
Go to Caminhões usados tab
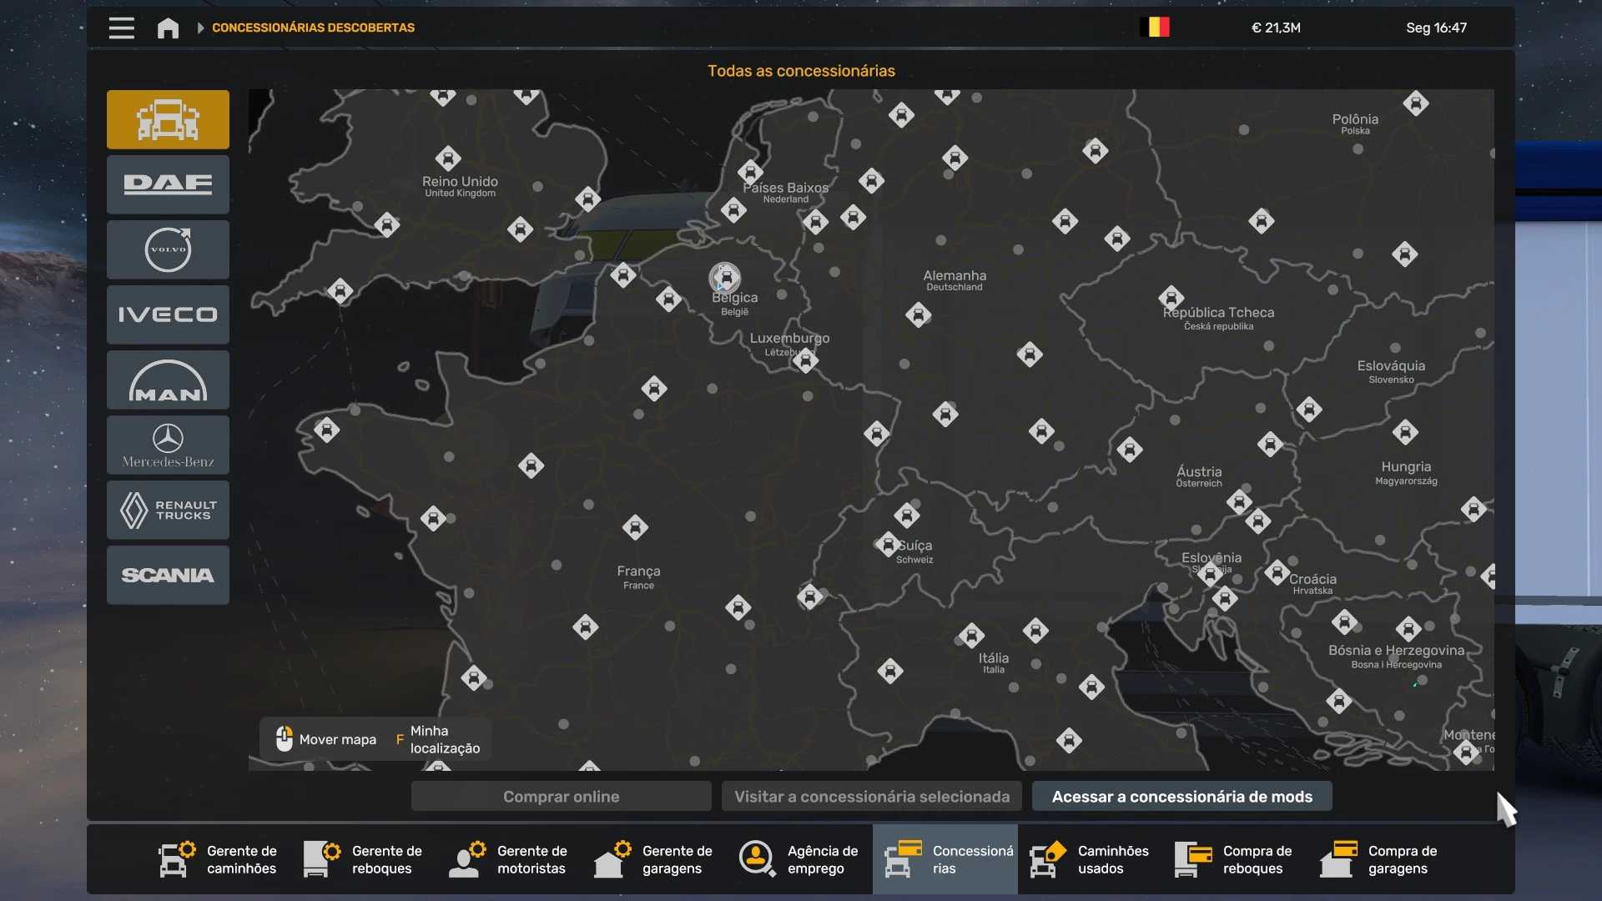(1090, 859)
